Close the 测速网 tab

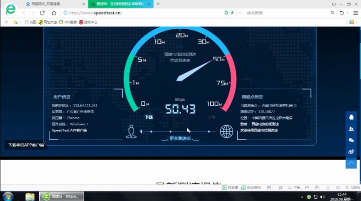(x=149, y=4)
